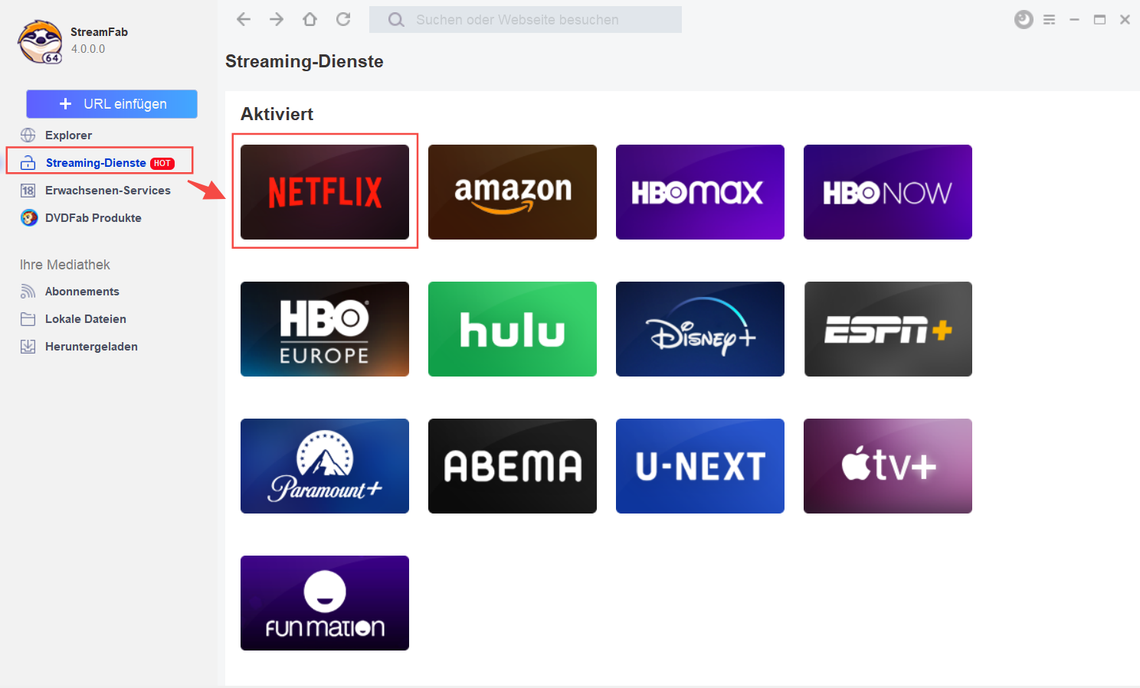The width and height of the screenshot is (1140, 688).
Task: Open the U-NEXT tile
Action: pos(700,466)
